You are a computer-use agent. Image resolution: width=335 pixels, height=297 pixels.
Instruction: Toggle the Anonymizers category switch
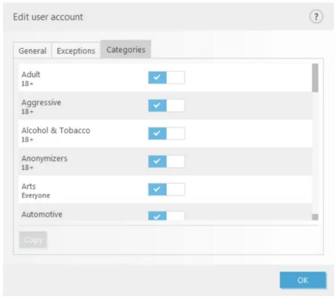[x=166, y=162]
